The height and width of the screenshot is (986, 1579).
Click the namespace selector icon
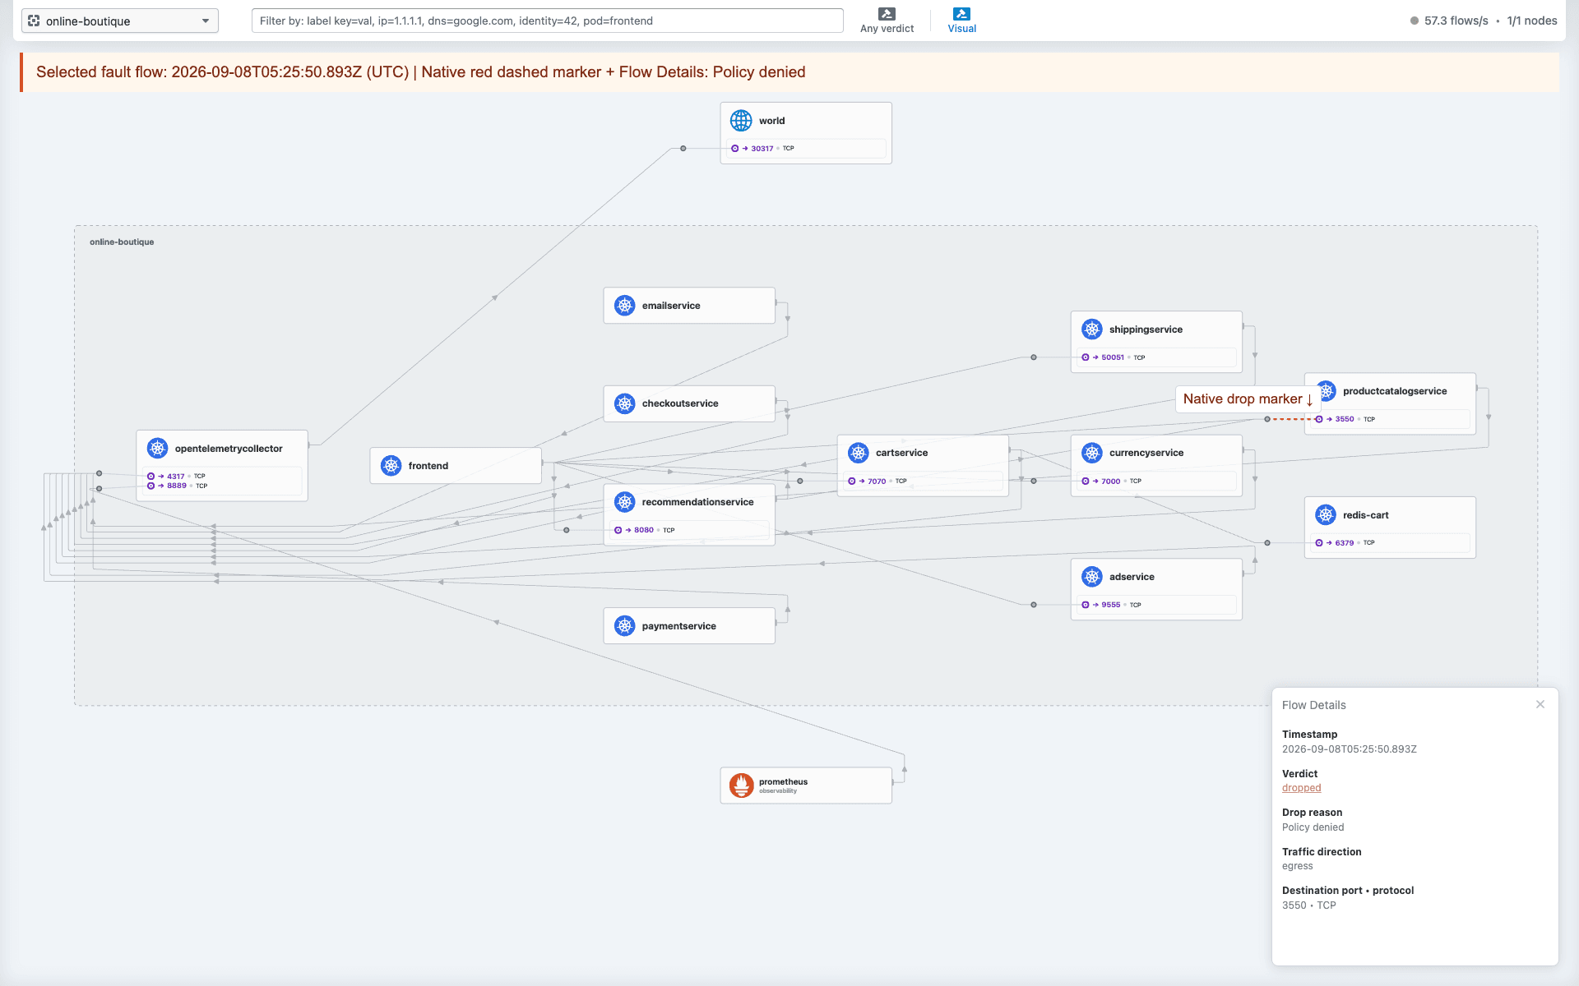click(x=34, y=21)
